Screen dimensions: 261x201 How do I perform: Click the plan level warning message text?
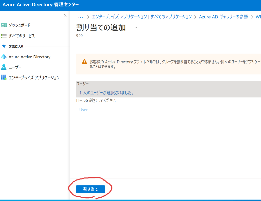pyautogui.click(x=175, y=64)
